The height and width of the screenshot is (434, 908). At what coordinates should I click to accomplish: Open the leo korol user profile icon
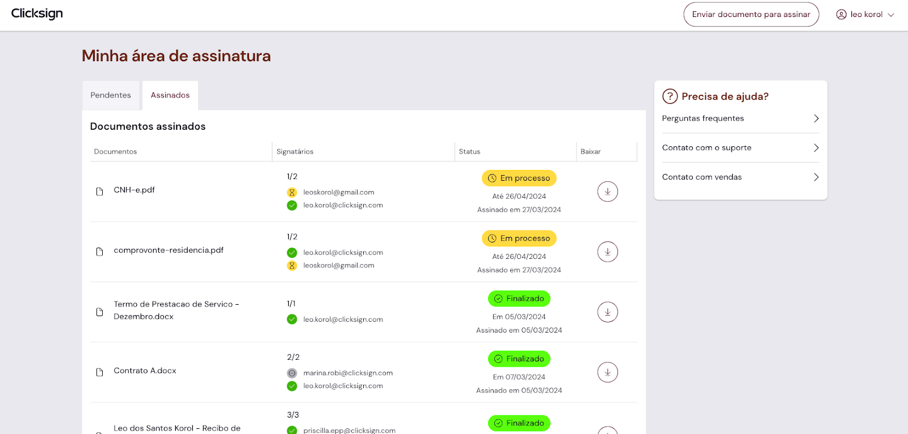[841, 15]
